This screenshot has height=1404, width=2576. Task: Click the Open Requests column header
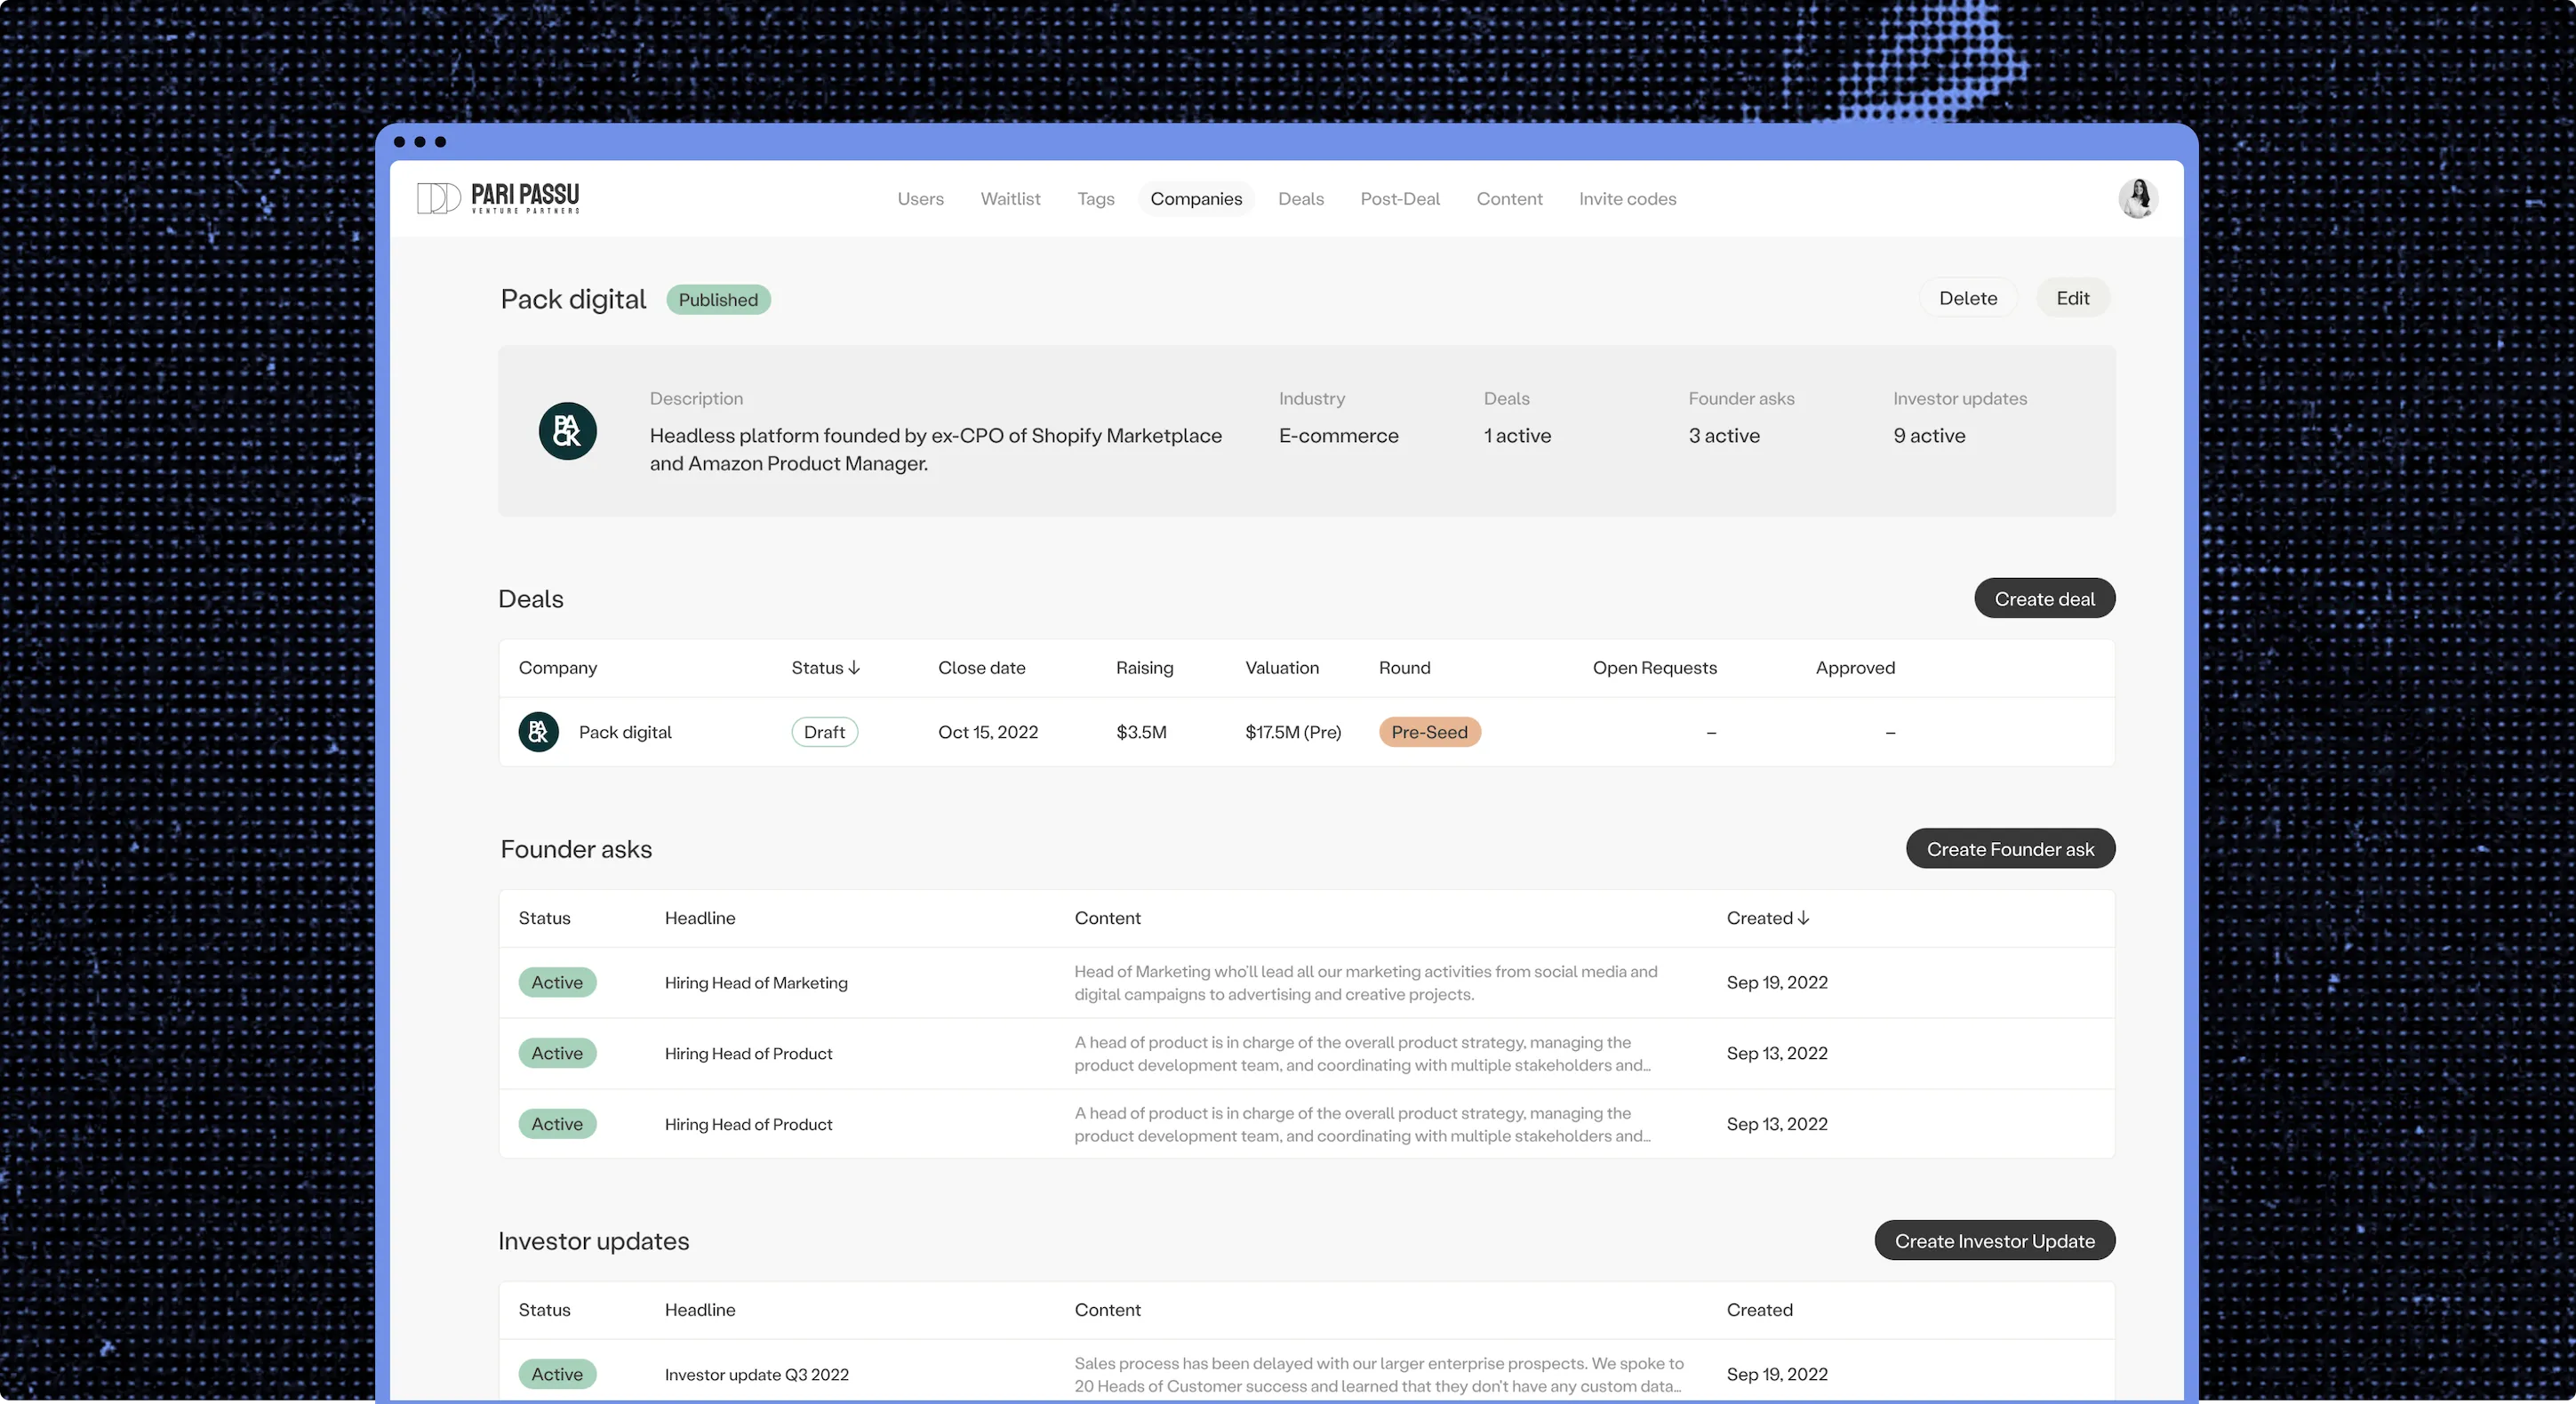point(1654,668)
